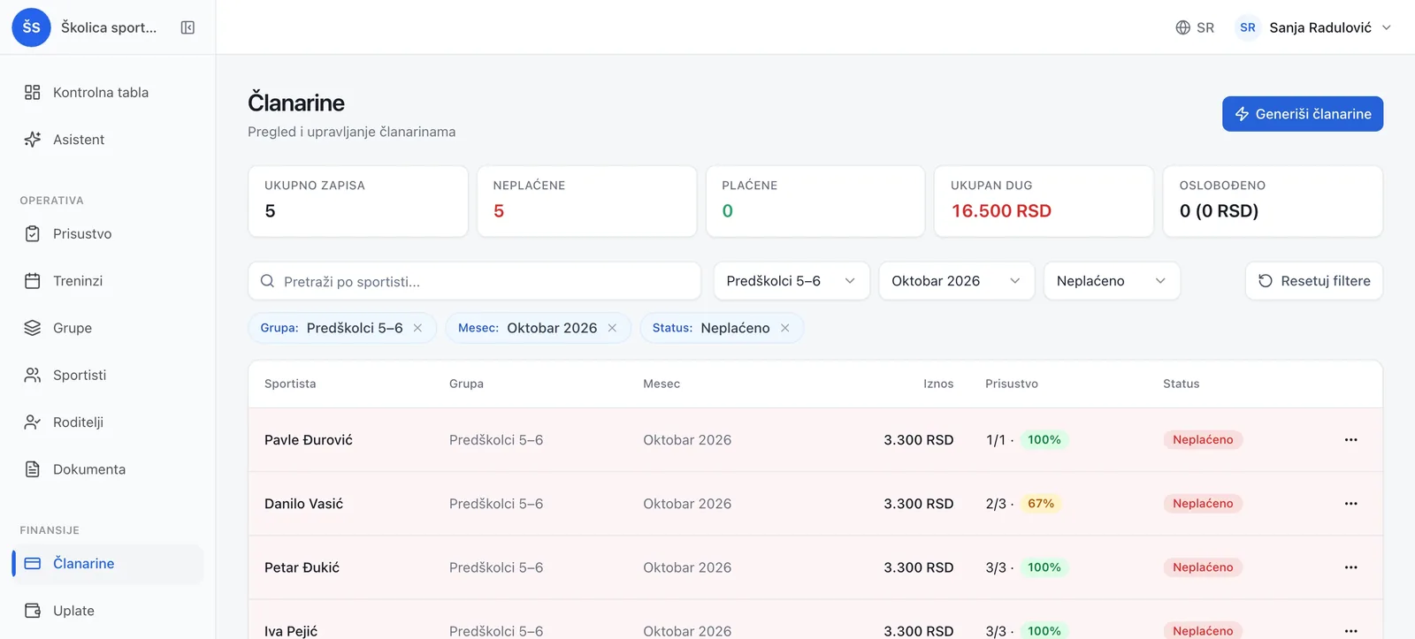
Task: Remove the Grupa: Predškolci 5–6 filter chip
Action: coord(417,328)
